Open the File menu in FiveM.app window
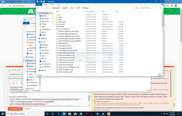Viewport: 182px width, 116px height. tap(39, 4)
